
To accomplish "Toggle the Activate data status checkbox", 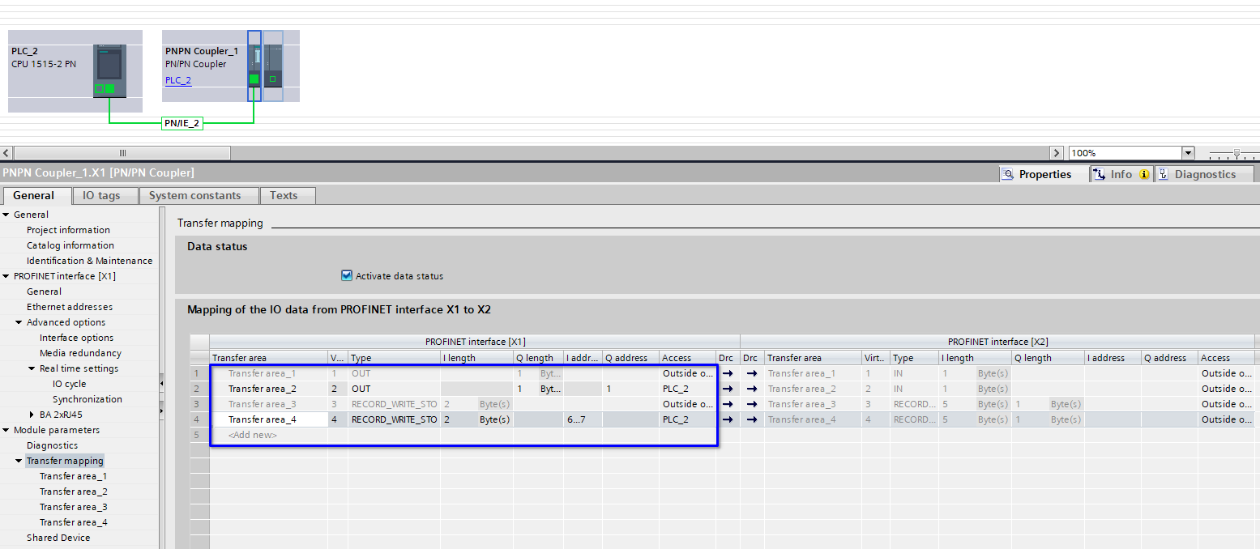I will click(x=347, y=276).
